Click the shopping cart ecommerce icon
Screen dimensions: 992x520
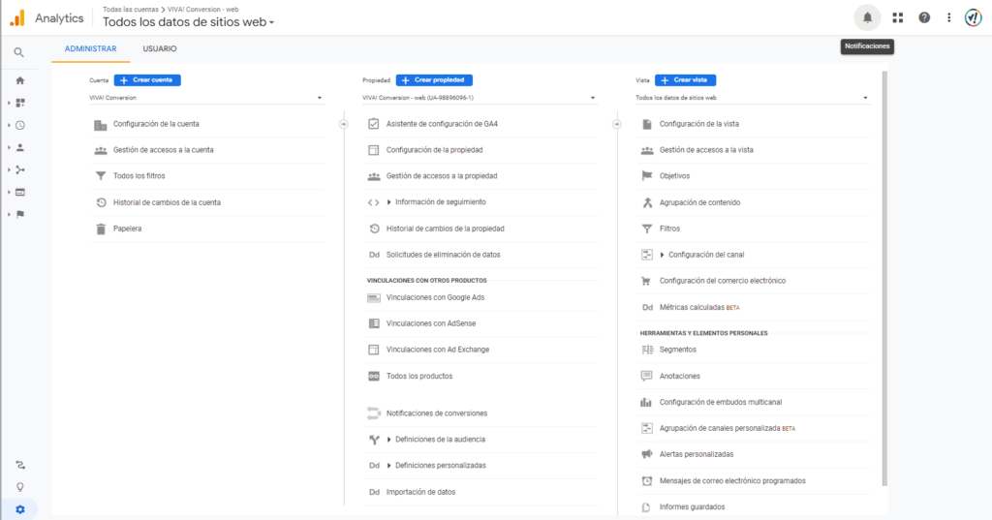pyautogui.click(x=646, y=281)
